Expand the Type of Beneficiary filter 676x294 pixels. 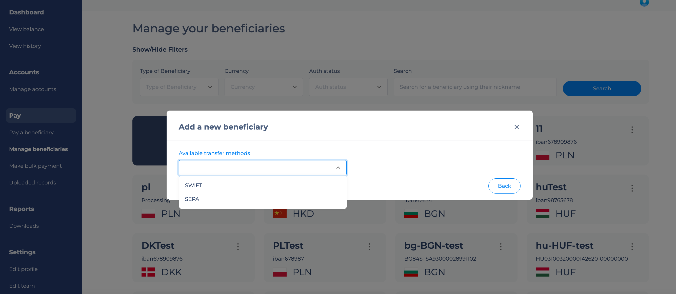179,87
